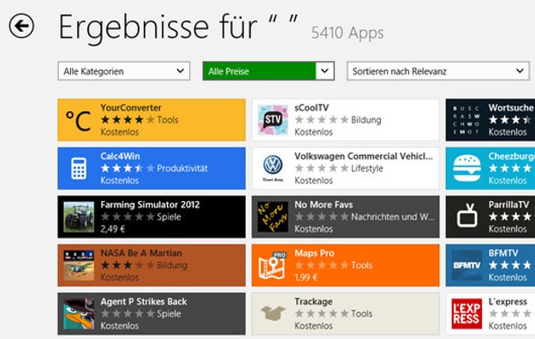Click the YourConverter app title

[x=131, y=108]
